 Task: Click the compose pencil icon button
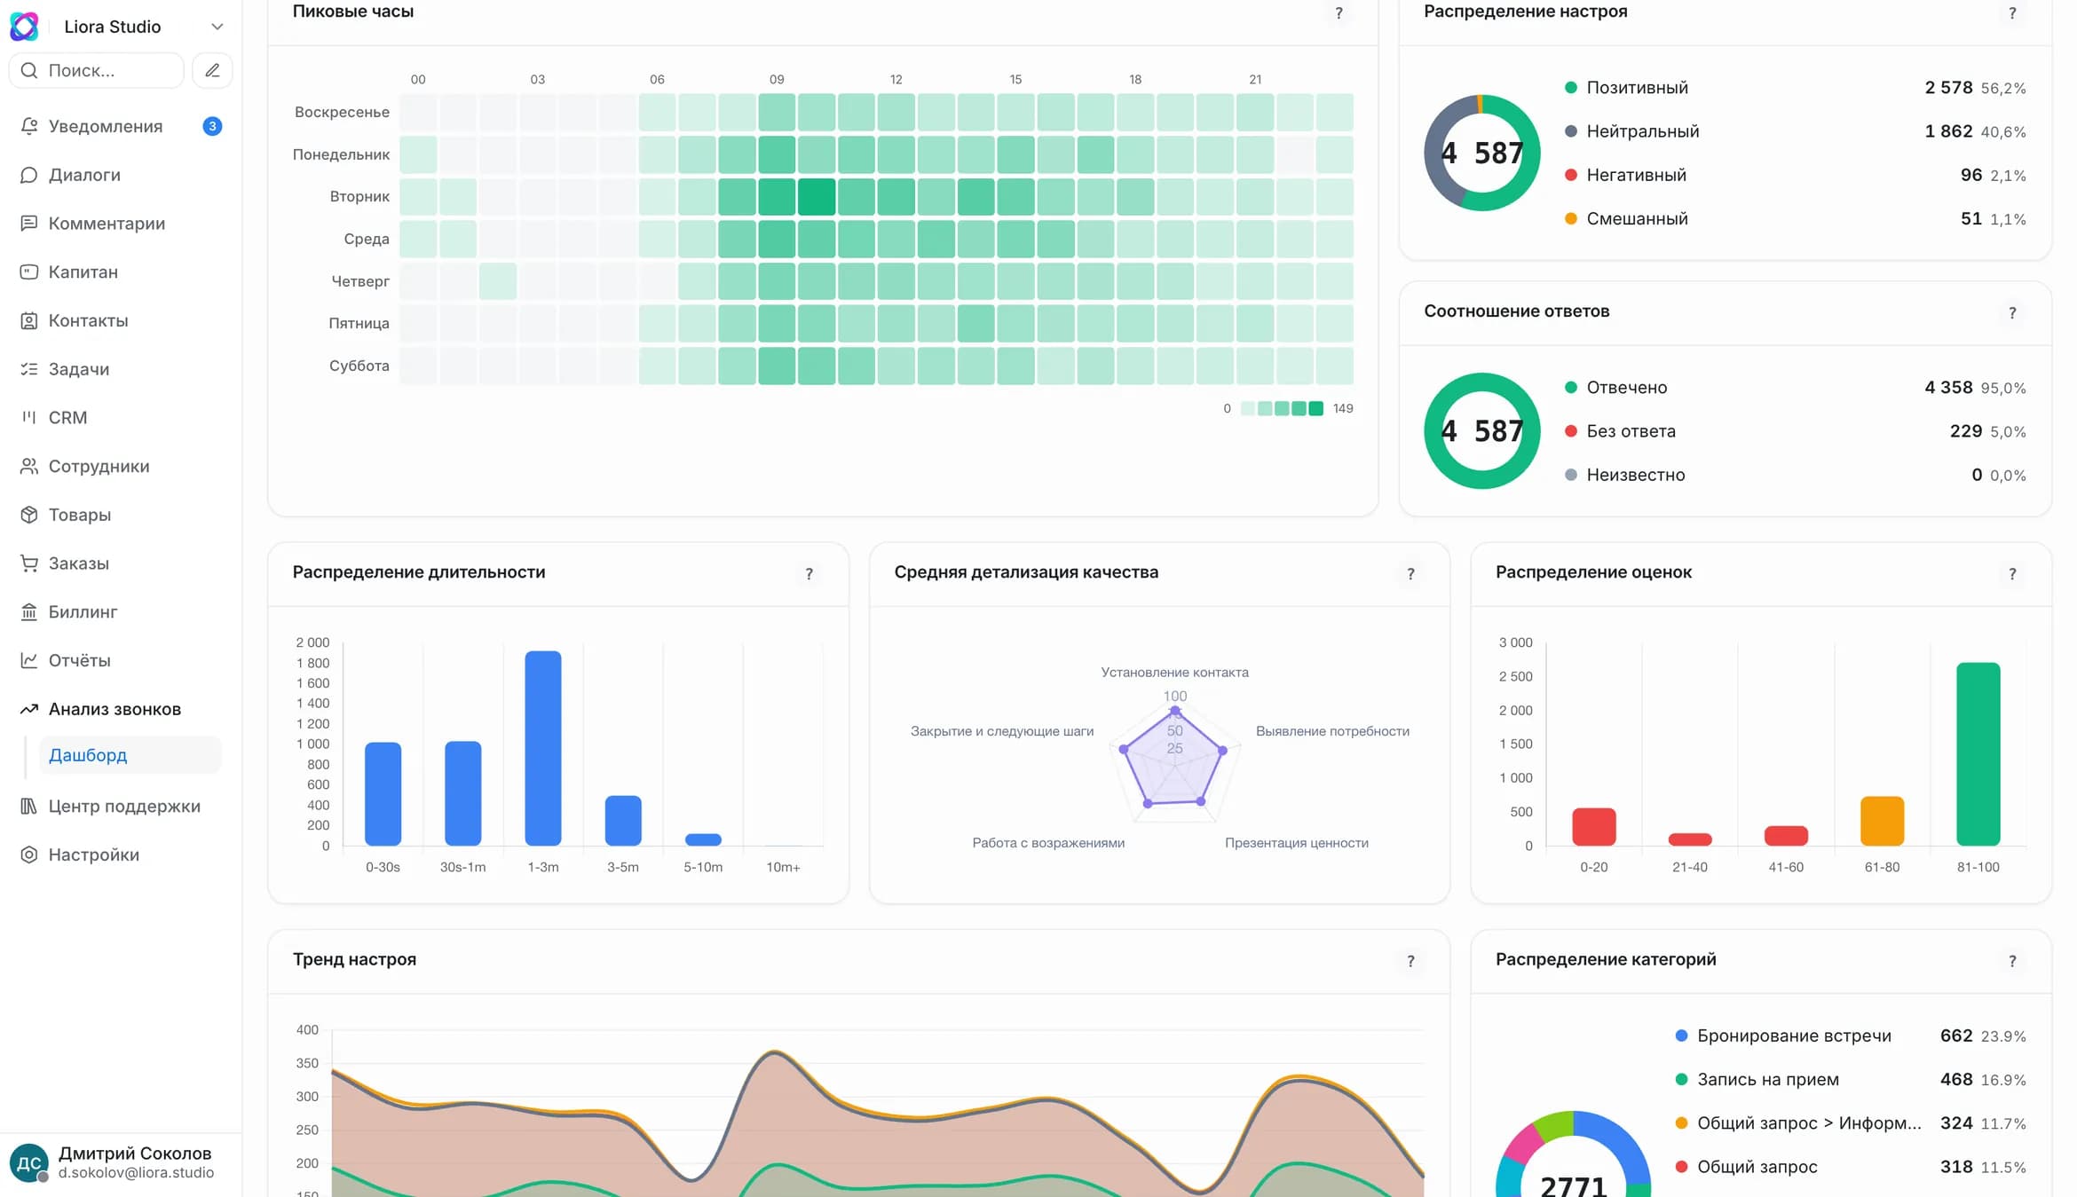(212, 70)
